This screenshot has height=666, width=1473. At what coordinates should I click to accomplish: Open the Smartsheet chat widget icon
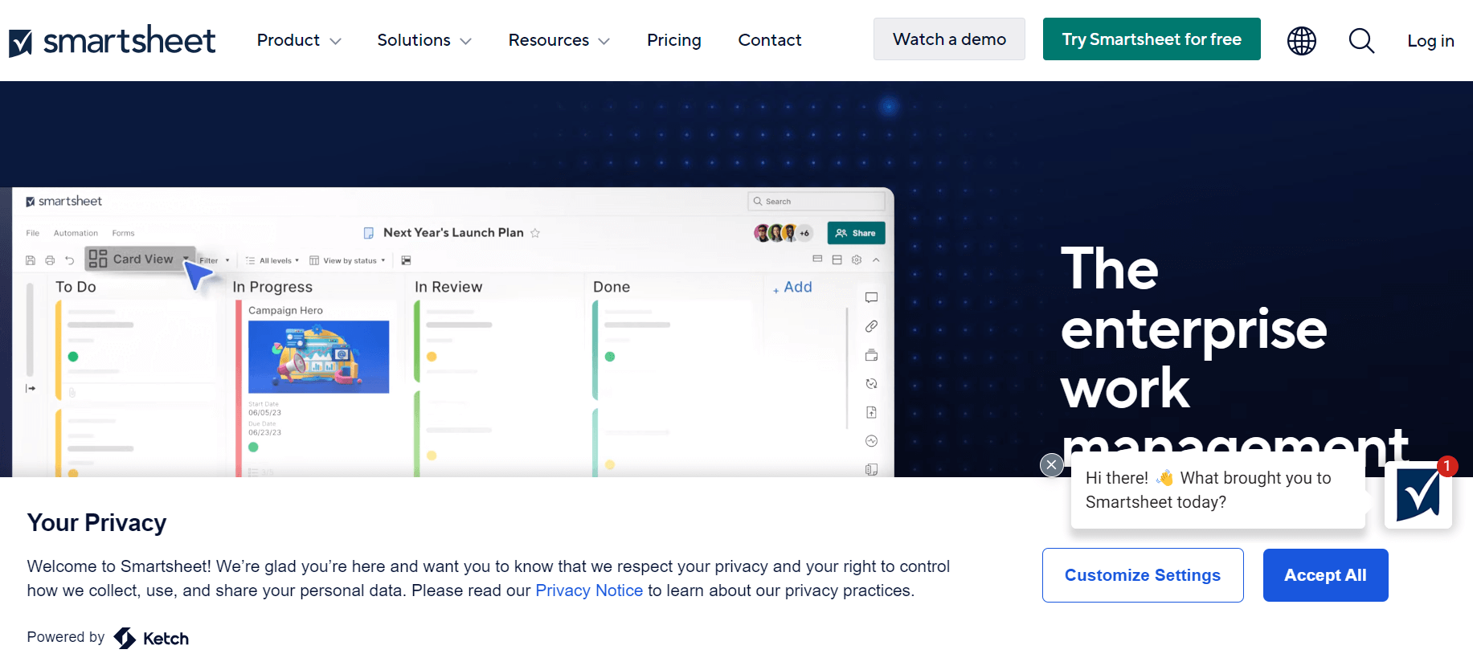1418,495
